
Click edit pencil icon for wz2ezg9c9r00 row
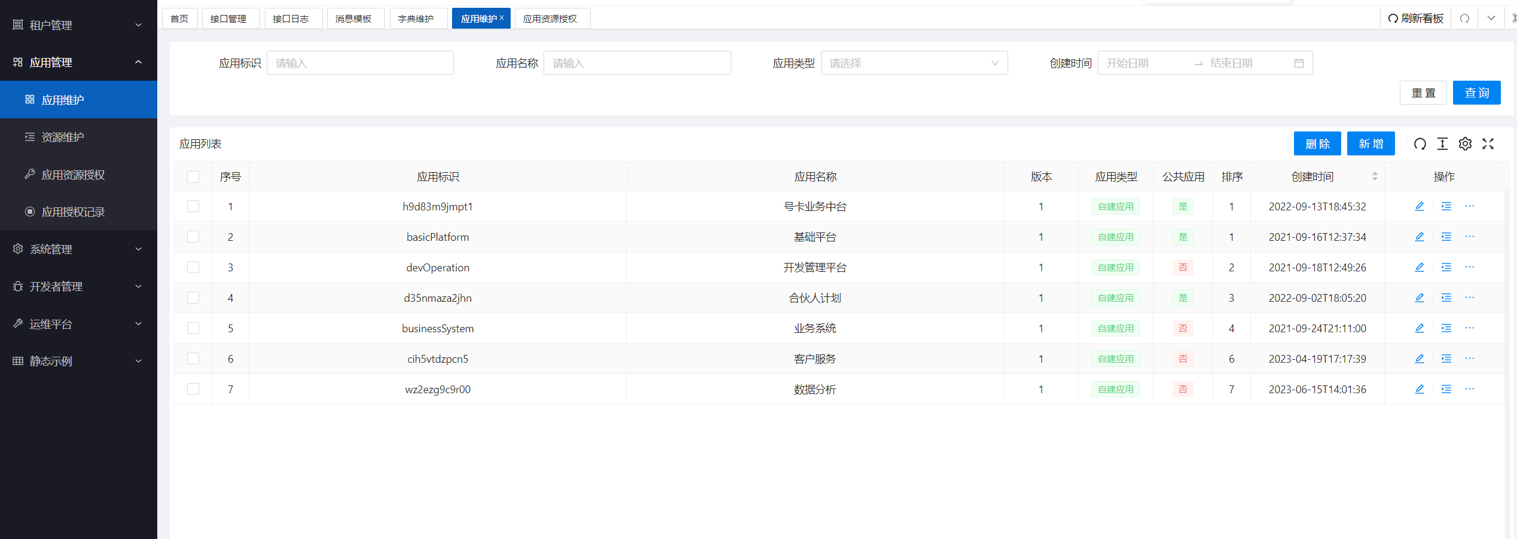(x=1420, y=389)
